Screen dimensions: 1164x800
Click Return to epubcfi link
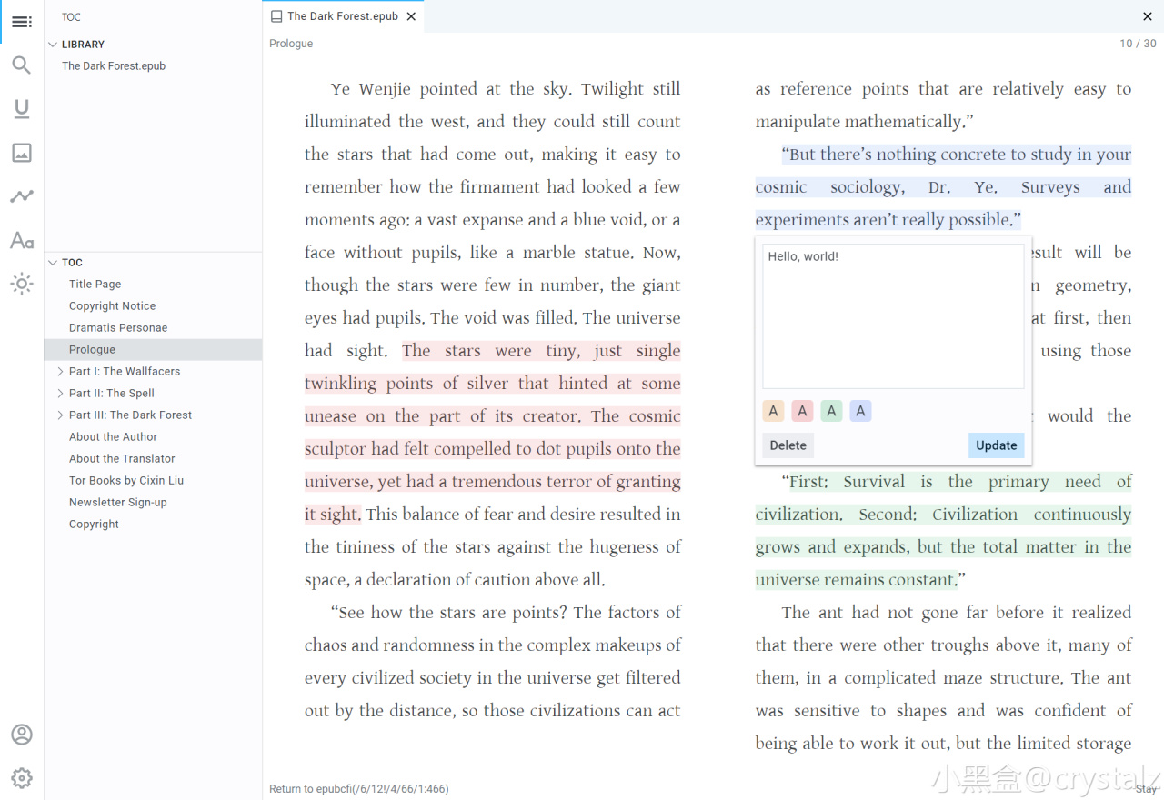359,789
